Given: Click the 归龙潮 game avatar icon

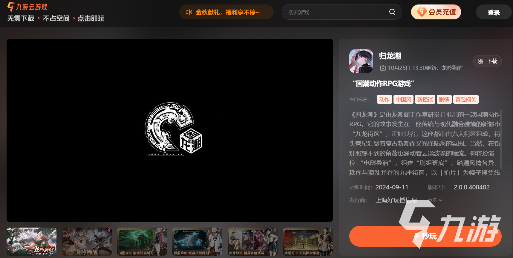Looking at the screenshot, I should point(361,61).
